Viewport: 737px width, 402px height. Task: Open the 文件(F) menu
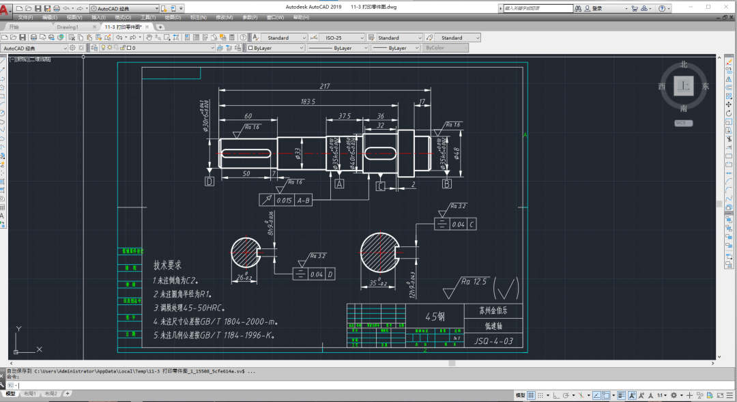click(x=25, y=17)
